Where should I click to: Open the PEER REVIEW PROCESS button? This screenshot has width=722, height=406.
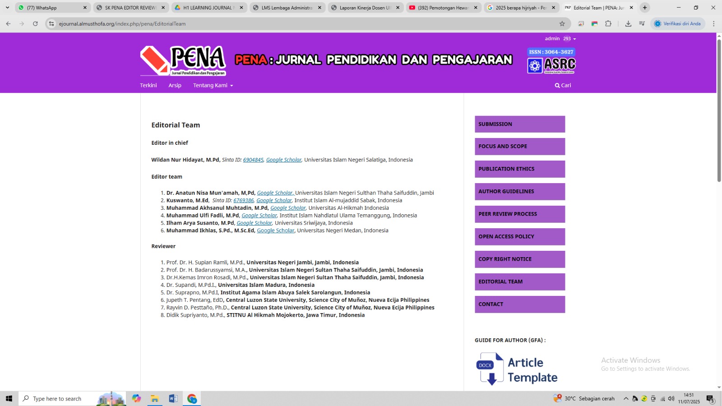pyautogui.click(x=519, y=214)
